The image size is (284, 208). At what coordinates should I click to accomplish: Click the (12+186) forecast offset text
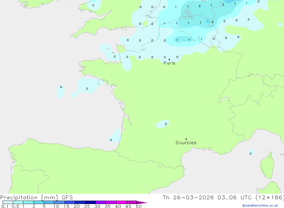point(270,198)
